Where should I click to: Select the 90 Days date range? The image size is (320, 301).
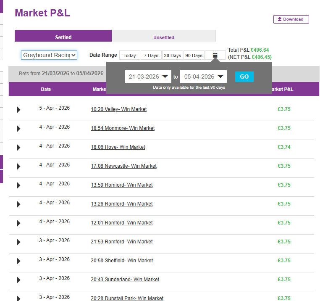pyautogui.click(x=194, y=55)
